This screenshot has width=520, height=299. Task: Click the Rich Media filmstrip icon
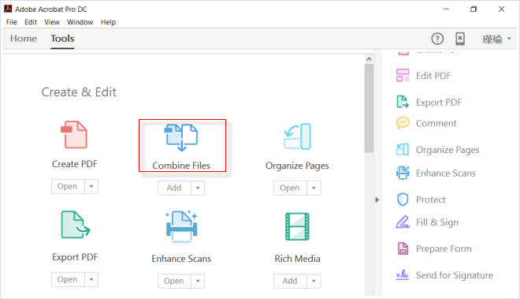tap(297, 226)
